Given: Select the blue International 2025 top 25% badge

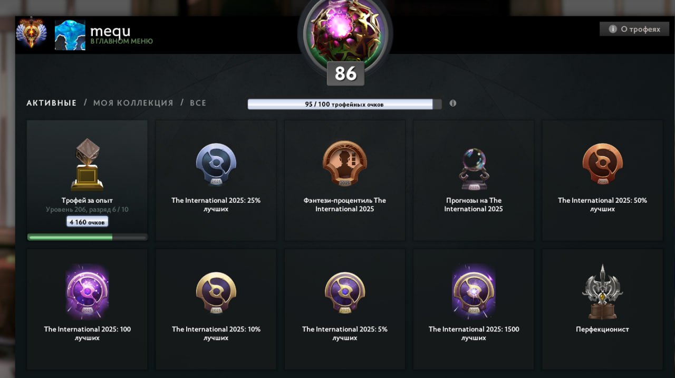Looking at the screenshot, I should [216, 164].
